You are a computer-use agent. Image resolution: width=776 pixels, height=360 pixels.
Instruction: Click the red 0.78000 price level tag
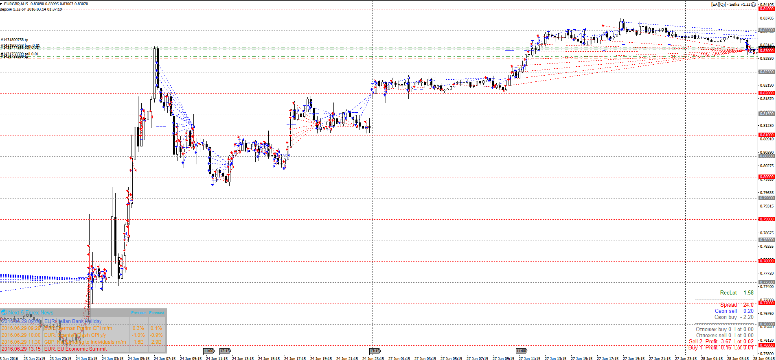pyautogui.click(x=767, y=261)
